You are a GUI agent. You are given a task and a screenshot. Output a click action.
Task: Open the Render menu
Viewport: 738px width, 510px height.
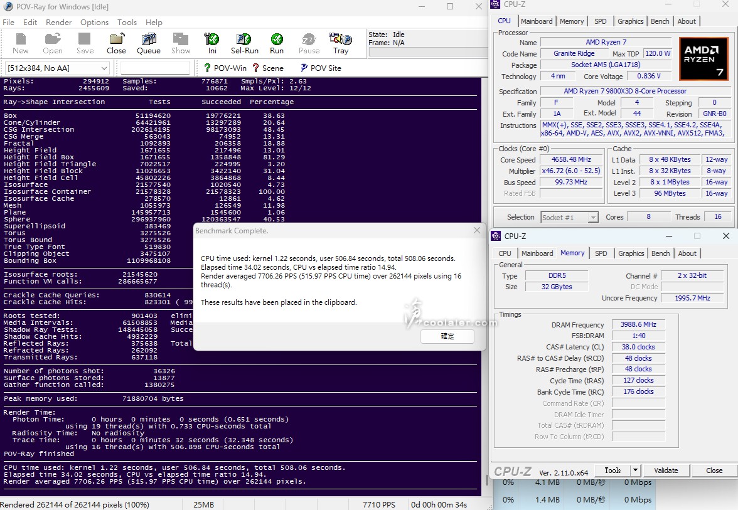[59, 22]
